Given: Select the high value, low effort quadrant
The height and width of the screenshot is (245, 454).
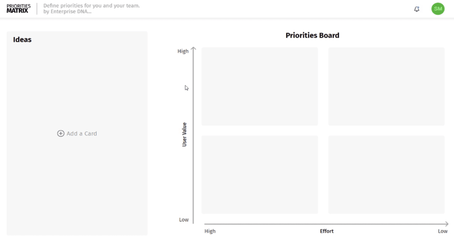Looking at the screenshot, I should 386,86.
